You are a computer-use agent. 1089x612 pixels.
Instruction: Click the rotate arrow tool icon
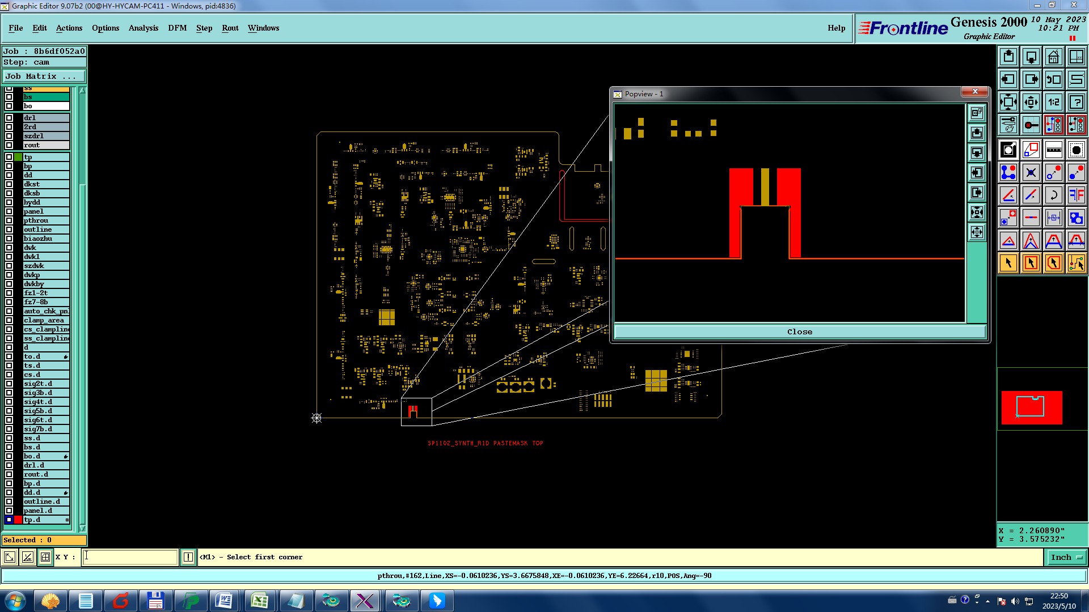(x=1053, y=195)
